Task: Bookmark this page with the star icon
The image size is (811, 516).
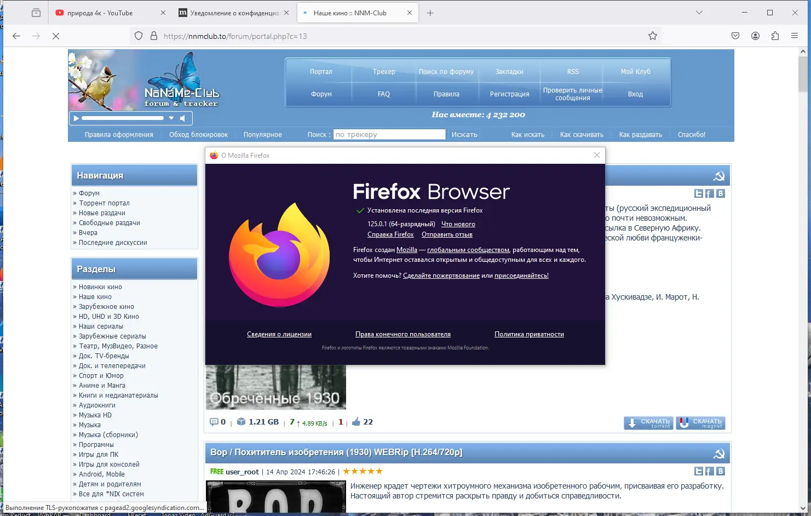Action: [x=653, y=36]
